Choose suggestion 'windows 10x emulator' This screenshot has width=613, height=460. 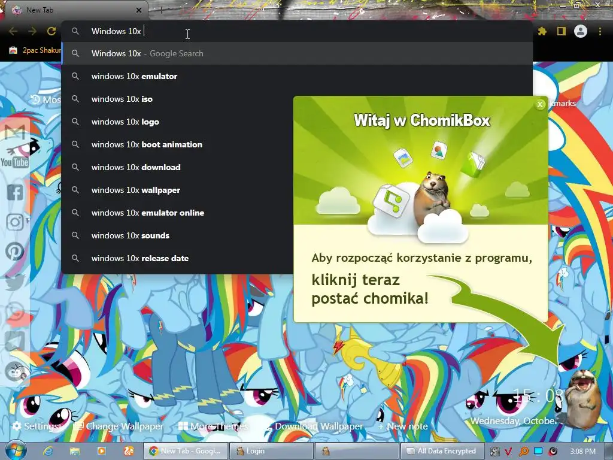297,76
